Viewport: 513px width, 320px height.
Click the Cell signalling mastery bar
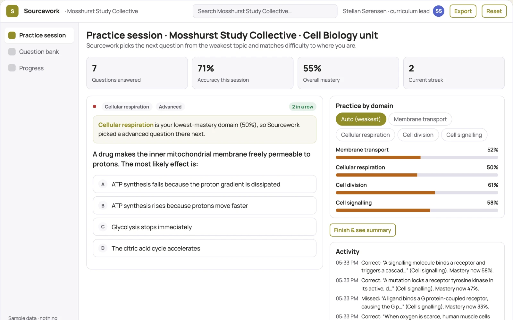point(417,210)
